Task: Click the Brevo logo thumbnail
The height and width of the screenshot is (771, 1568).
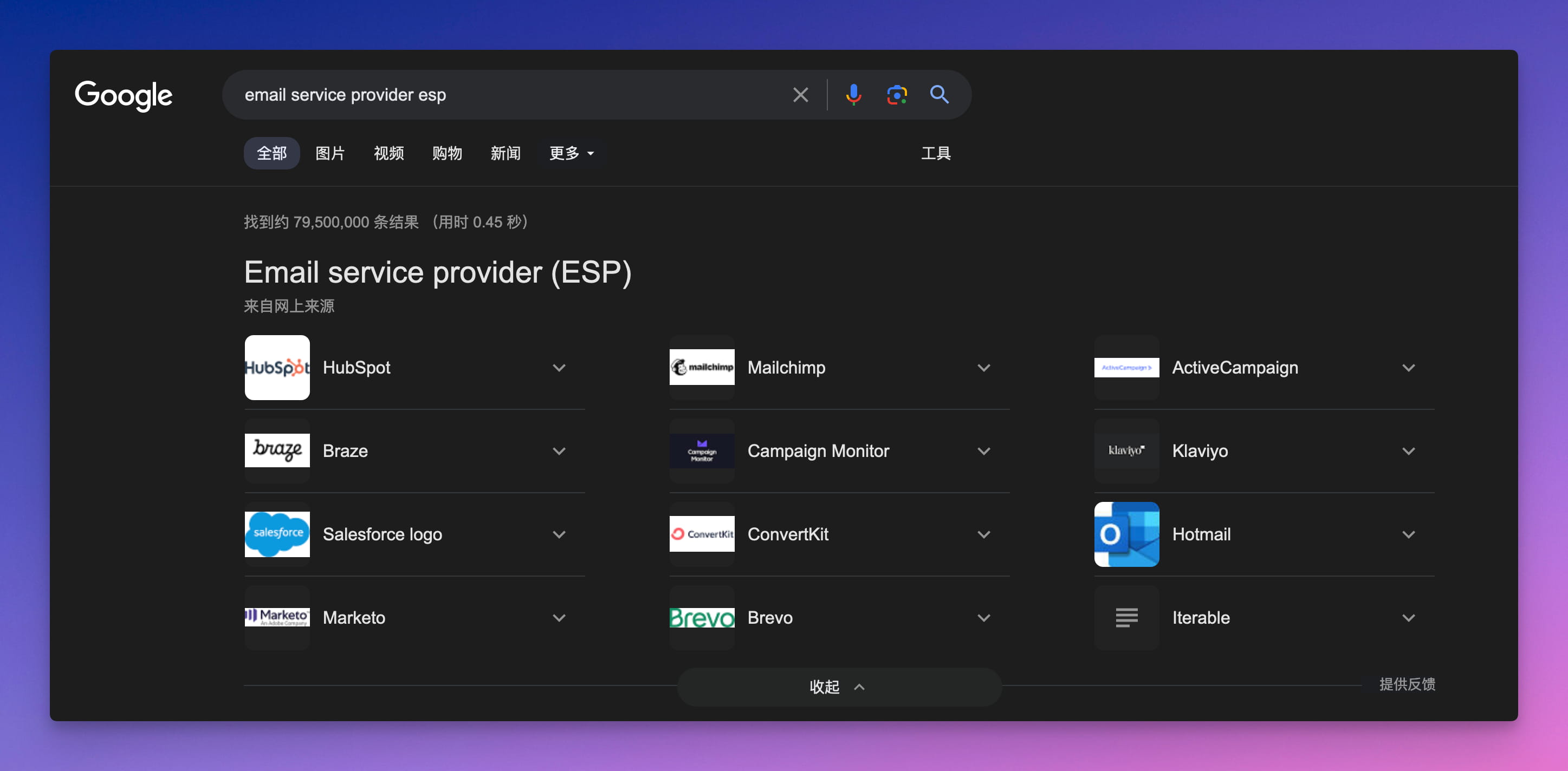Action: coord(702,618)
